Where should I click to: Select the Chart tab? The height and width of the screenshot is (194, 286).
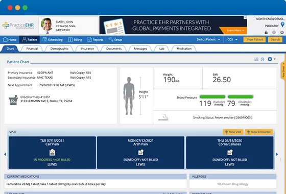click(x=10, y=48)
